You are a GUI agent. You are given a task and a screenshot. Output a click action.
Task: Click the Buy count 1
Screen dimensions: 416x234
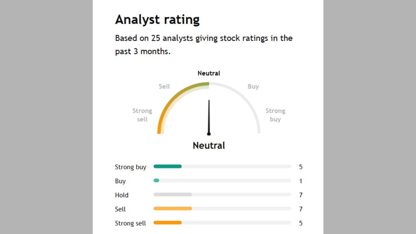(x=301, y=181)
